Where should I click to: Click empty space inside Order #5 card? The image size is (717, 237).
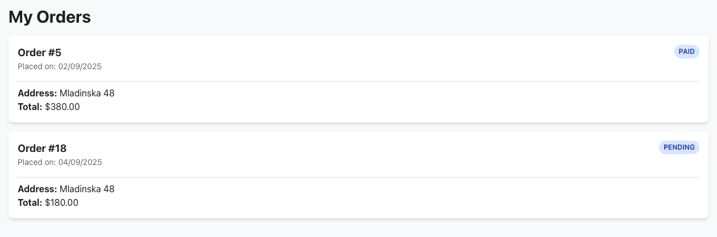click(x=398, y=102)
